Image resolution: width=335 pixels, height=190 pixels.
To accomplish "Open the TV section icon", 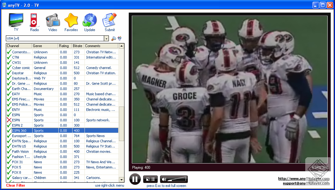I will [x=16, y=20].
